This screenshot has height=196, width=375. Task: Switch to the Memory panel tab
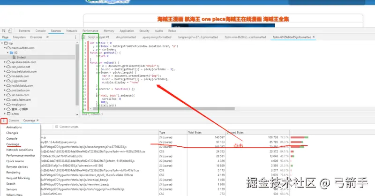109,30
